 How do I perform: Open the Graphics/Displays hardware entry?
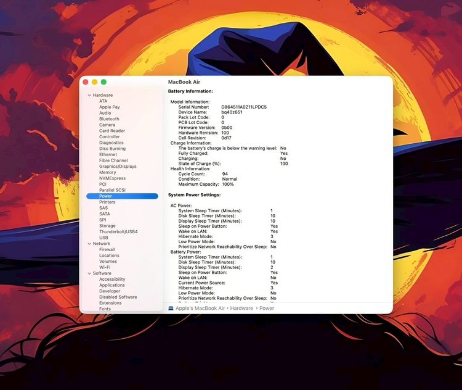pyautogui.click(x=118, y=167)
